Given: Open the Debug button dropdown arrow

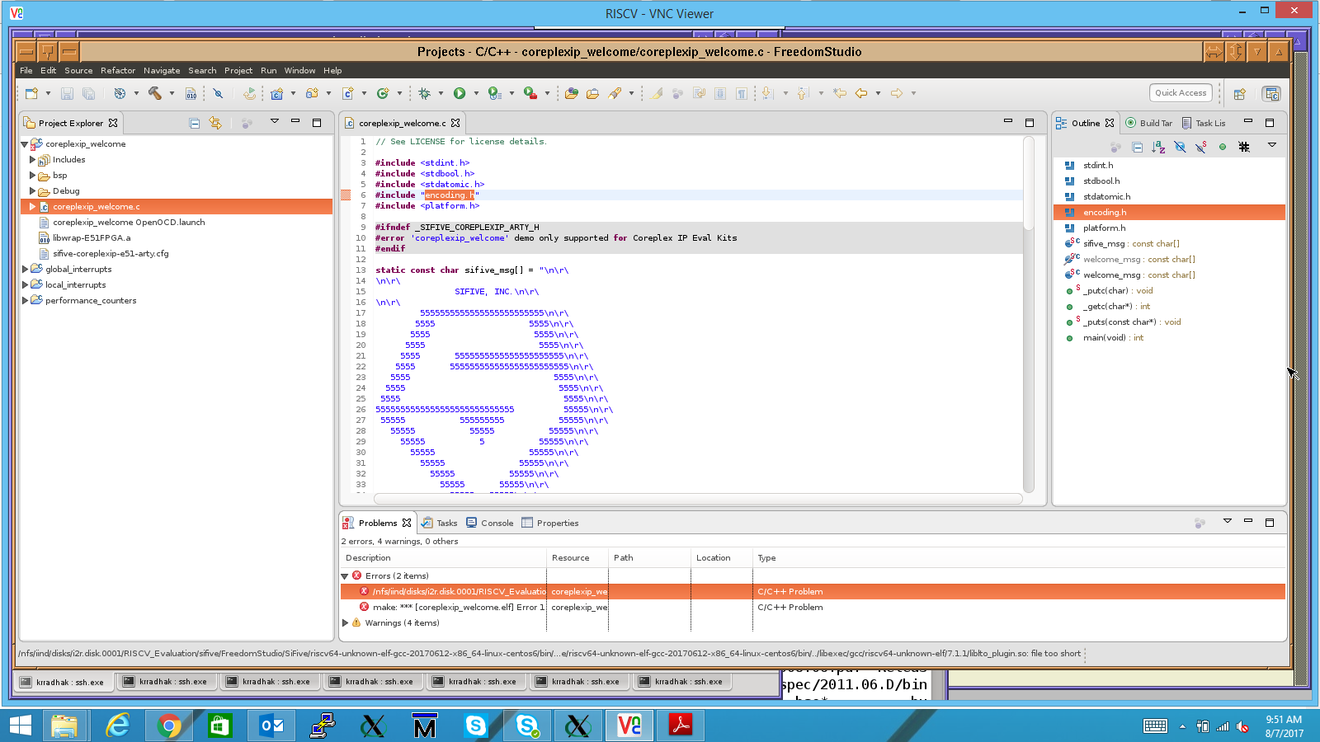Looking at the screenshot, I should 441,93.
